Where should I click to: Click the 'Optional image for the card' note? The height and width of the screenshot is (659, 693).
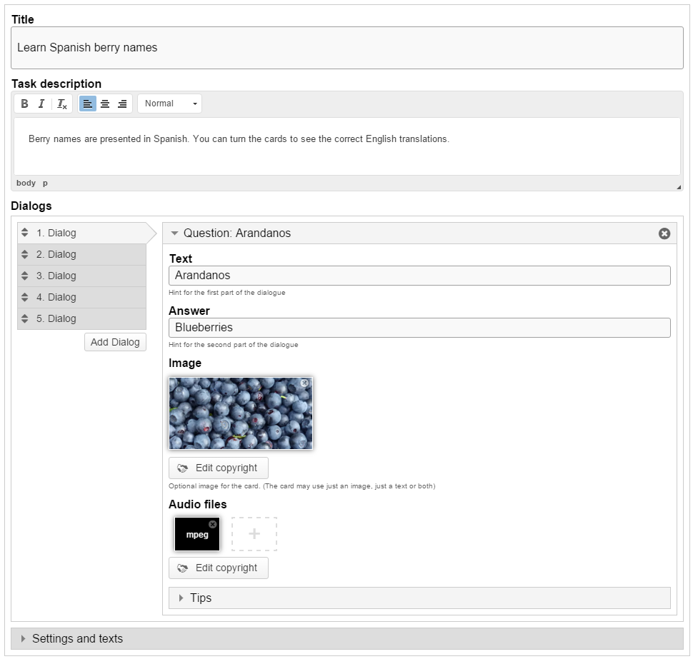coord(302,486)
